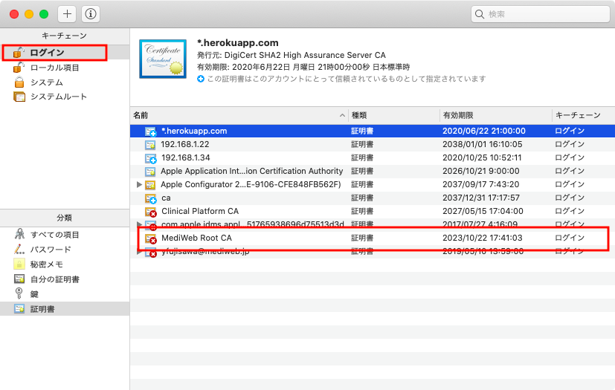The width and height of the screenshot is (615, 390).
Task: Select the システムルート keychain
Action: (x=65, y=97)
